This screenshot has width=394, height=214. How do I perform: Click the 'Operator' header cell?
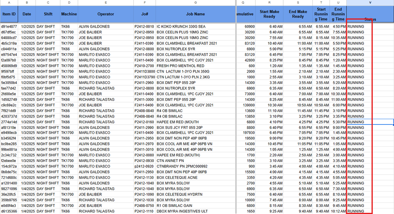[x=106, y=14]
